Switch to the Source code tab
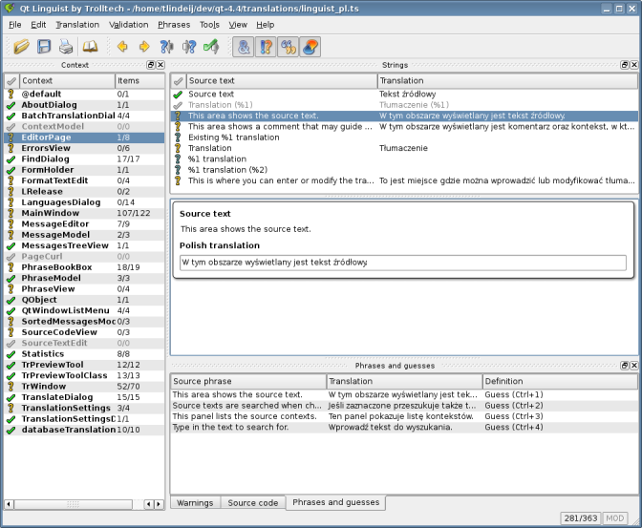This screenshot has width=642, height=528. point(252,503)
